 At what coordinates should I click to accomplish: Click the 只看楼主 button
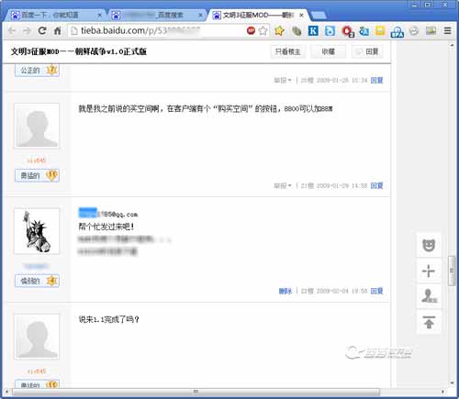point(288,51)
